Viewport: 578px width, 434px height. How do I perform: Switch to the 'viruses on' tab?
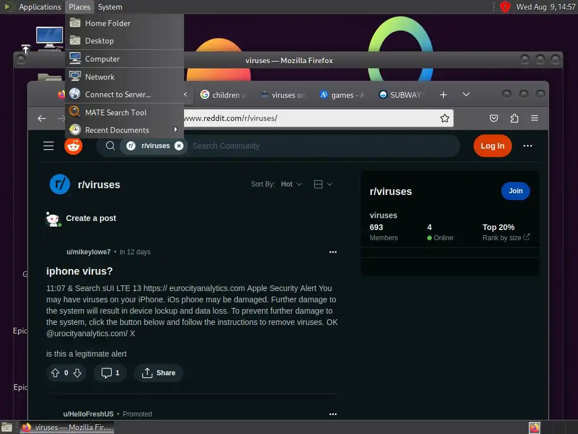coord(283,95)
